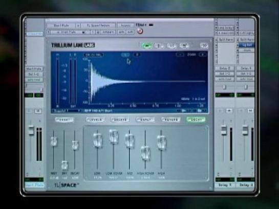Click the impulse response name below the waveform
The width and height of the screenshot is (279, 209).
pos(98,111)
